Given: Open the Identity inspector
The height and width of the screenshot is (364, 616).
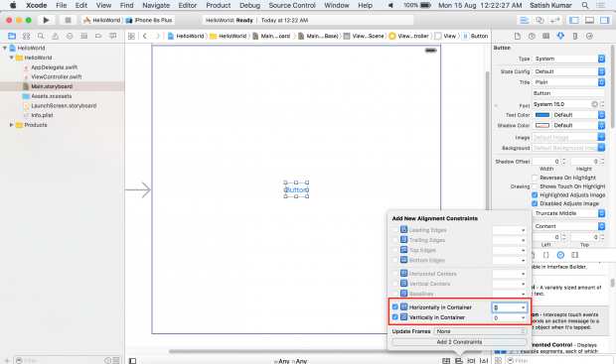Looking at the screenshot, I should 546,36.
